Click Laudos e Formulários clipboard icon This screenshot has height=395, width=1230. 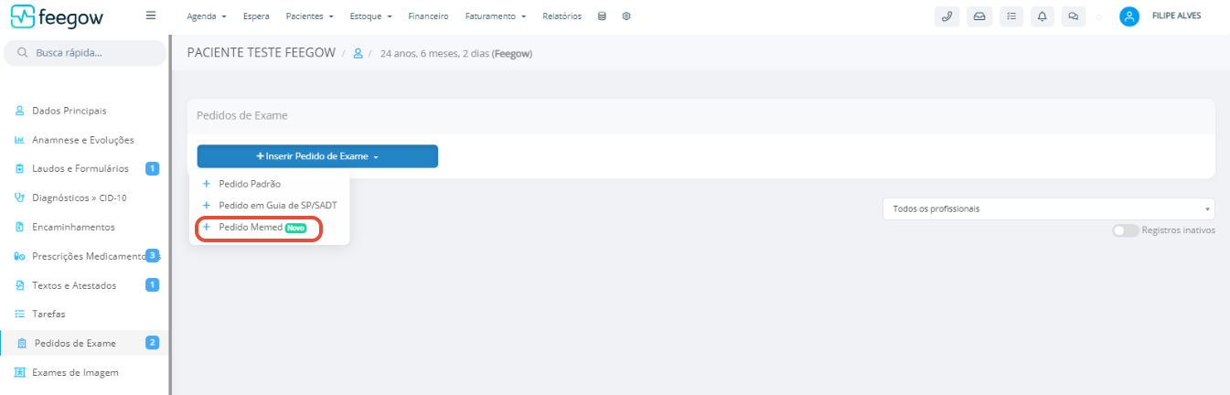pyautogui.click(x=19, y=168)
